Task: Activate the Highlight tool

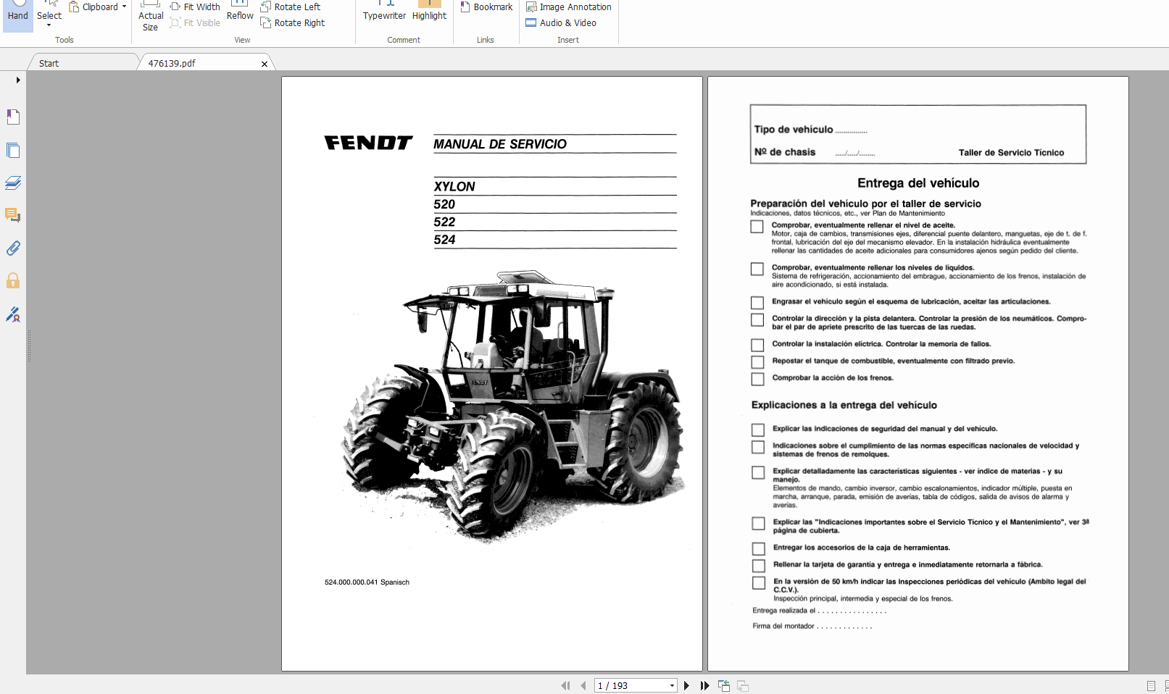Action: click(428, 10)
